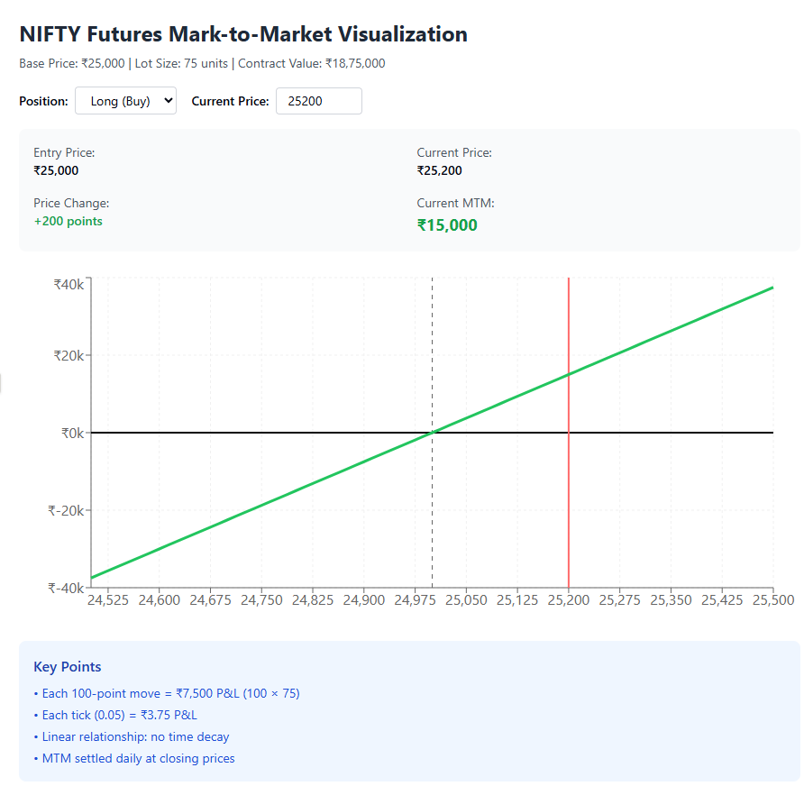The image size is (804, 786).
Task: Click the 25,500 x-axis label
Action: click(773, 600)
